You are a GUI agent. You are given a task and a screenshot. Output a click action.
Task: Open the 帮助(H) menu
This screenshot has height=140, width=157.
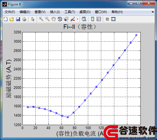pos(117,12)
